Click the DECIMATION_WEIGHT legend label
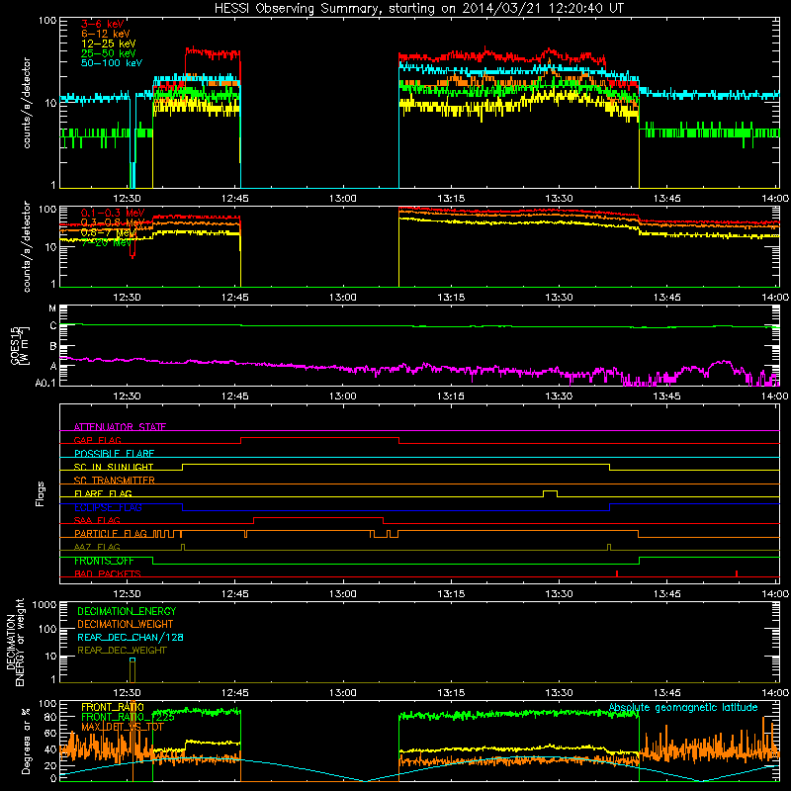Screen dimensions: 791x791 click(126, 624)
